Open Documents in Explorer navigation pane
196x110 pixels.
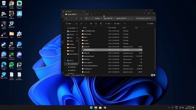(x=72, y=31)
